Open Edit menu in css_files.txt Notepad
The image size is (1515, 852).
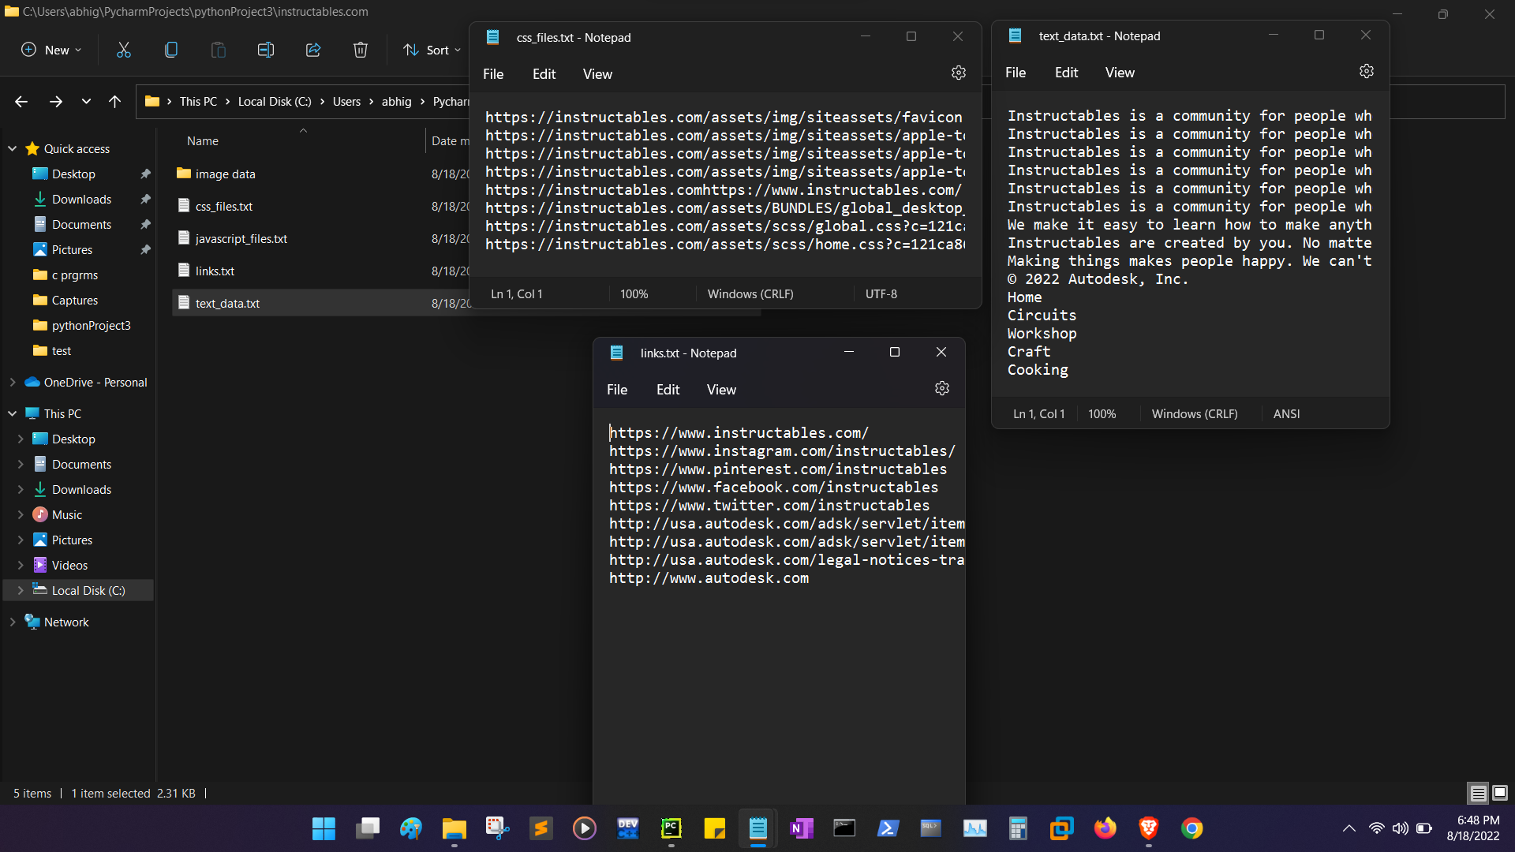(544, 74)
